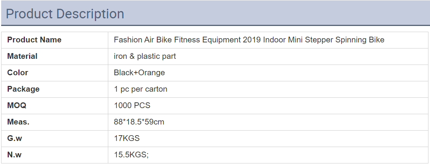
Task: Select the G.w label cell
Action: tap(55, 139)
